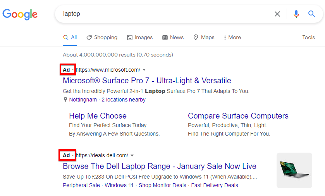Open Compare Surface Computers sitelink
This screenshot has width=325, height=196.
click(238, 116)
